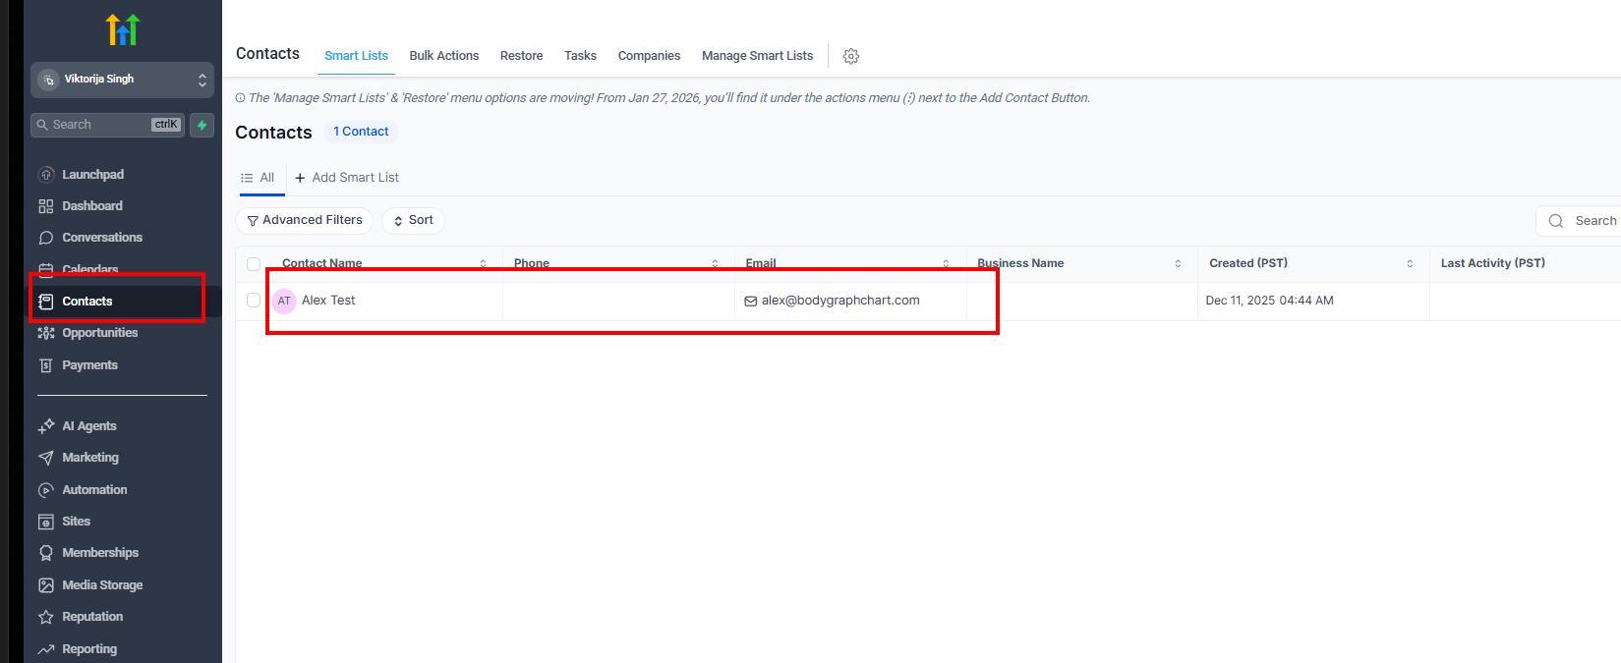Switch to the Companies tab
Image resolution: width=1621 pixels, height=663 pixels.
pyautogui.click(x=649, y=56)
